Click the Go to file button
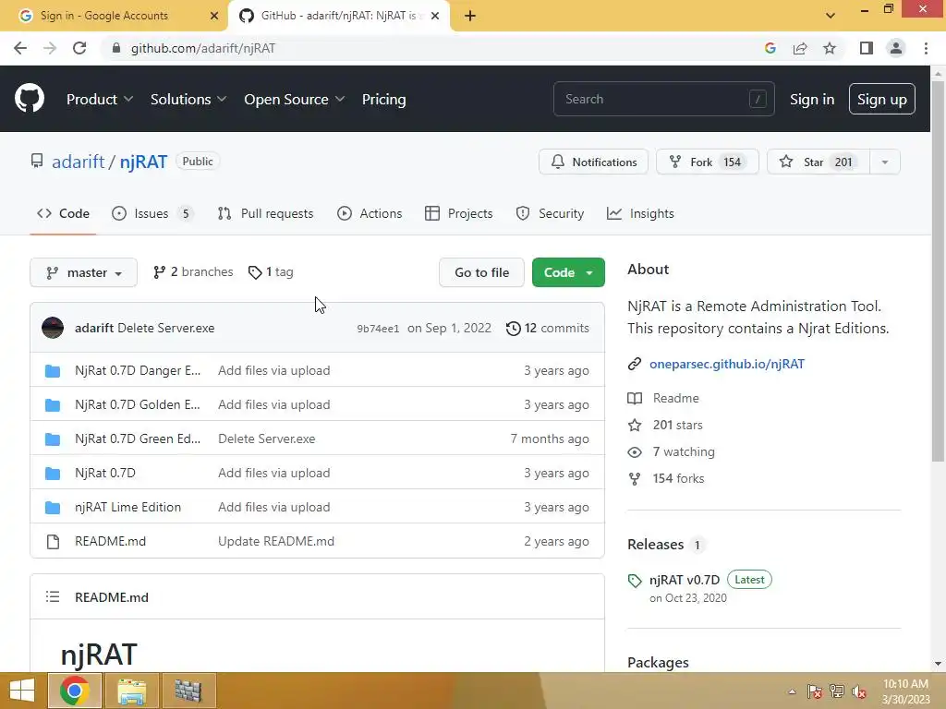This screenshot has width=946, height=709. coord(481,272)
